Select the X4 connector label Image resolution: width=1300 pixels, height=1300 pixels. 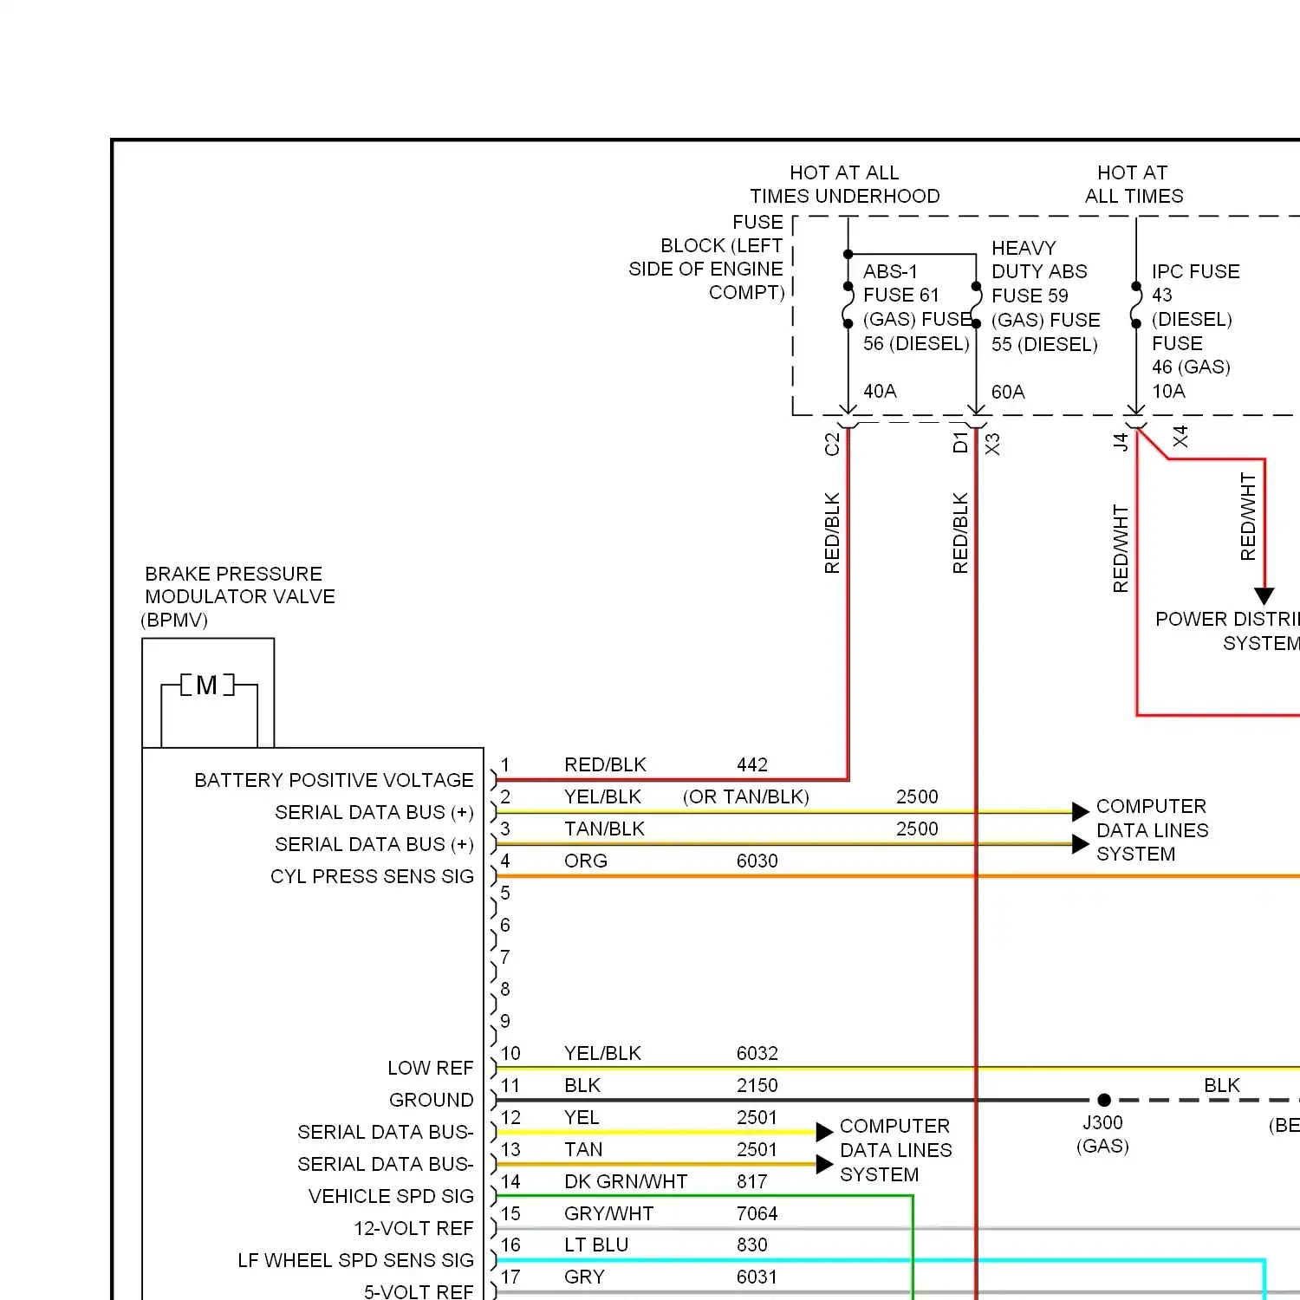click(x=1180, y=436)
